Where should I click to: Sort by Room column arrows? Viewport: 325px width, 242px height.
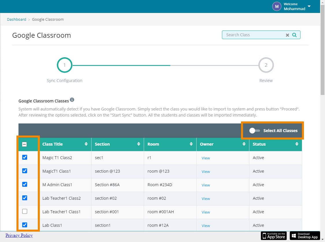pyautogui.click(x=191, y=144)
